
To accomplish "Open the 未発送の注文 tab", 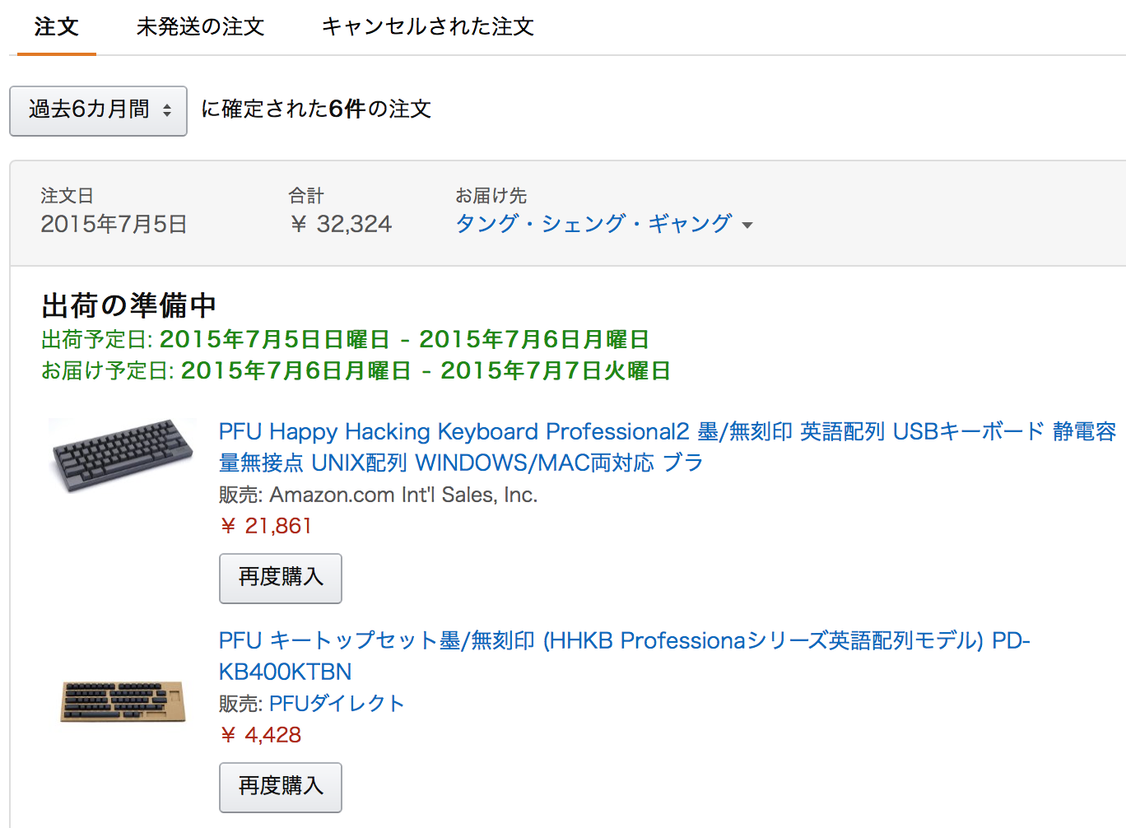I will click(200, 27).
